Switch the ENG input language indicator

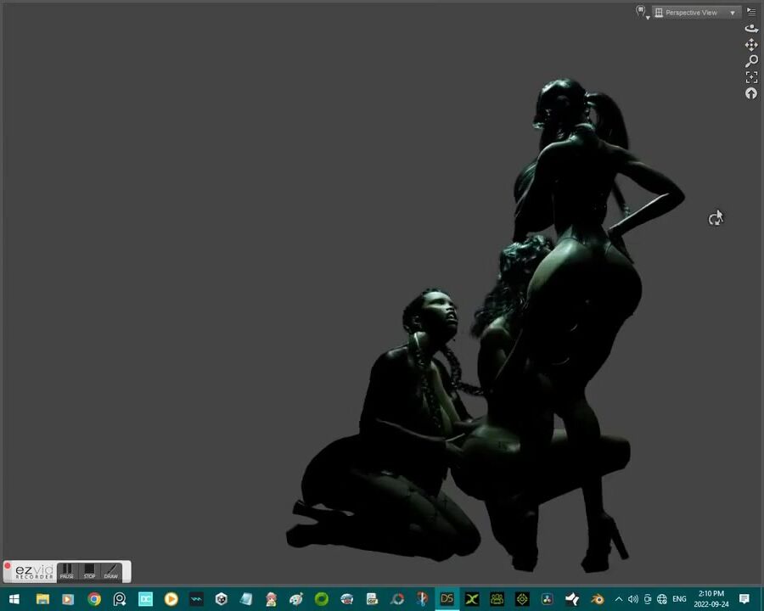[679, 599]
